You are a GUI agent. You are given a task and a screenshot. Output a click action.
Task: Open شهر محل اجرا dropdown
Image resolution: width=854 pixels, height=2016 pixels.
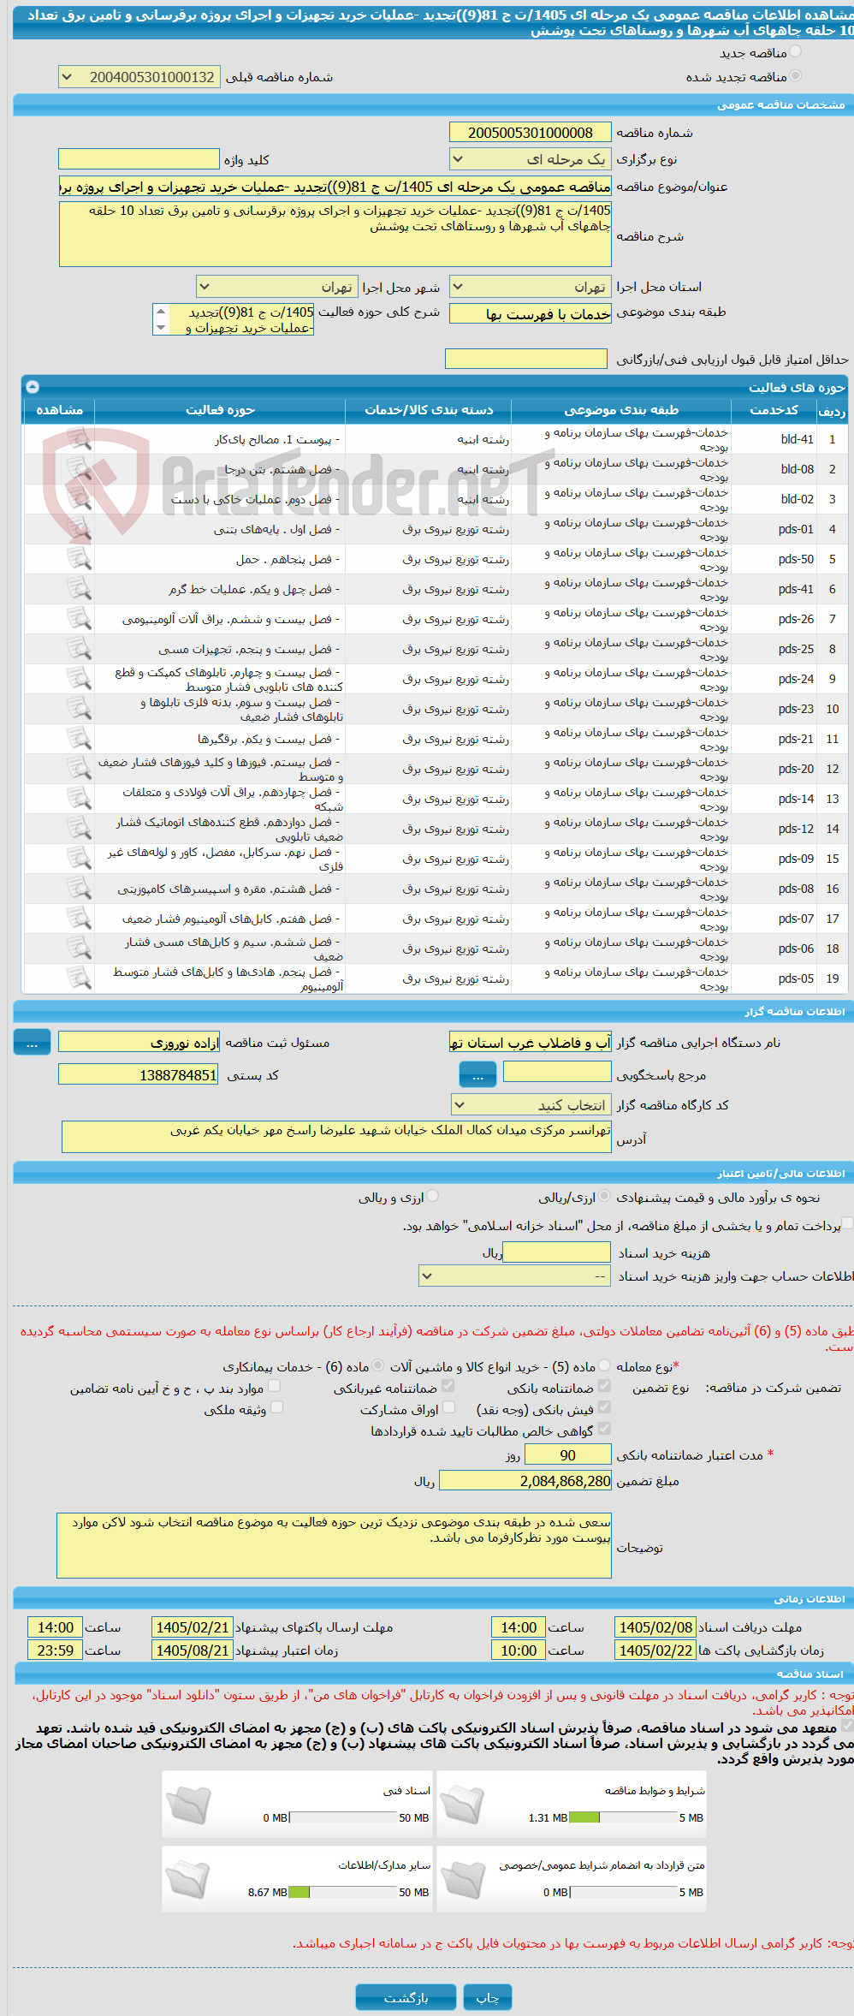click(x=276, y=287)
